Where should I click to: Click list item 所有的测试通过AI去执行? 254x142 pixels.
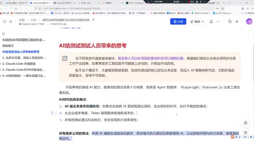pyautogui.click(x=101, y=120)
